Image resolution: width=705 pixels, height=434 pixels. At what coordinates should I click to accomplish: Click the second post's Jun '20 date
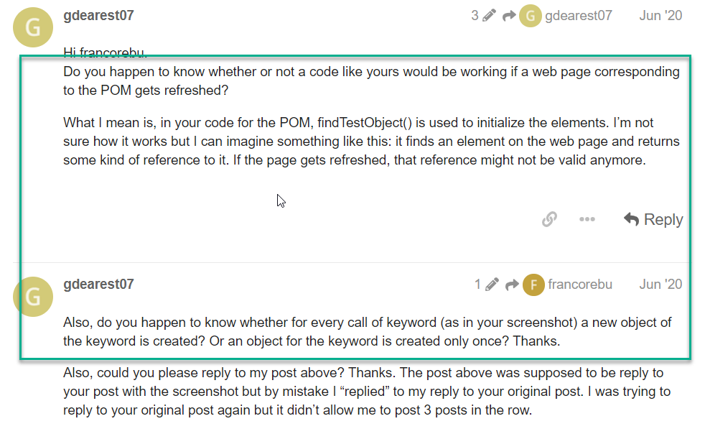point(660,285)
